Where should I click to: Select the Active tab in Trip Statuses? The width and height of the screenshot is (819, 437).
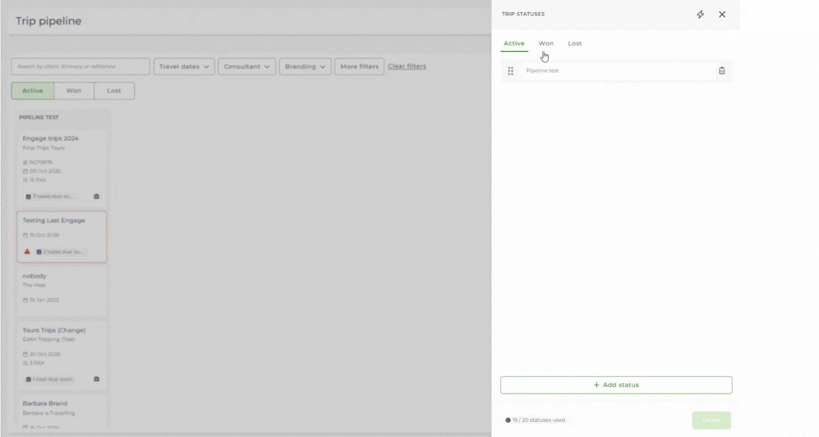pos(514,43)
